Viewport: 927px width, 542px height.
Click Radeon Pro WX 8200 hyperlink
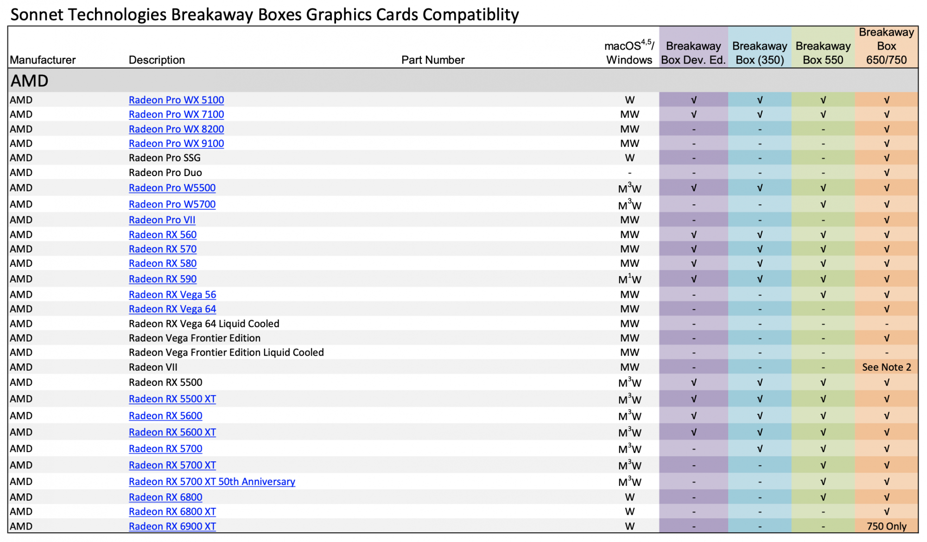[x=176, y=129]
